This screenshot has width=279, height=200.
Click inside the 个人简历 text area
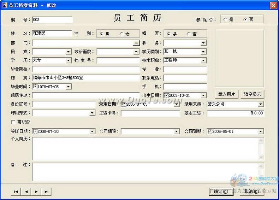pos(145,149)
